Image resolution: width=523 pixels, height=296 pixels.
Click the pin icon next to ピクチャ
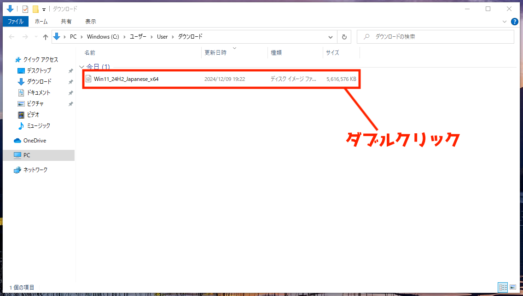pyautogui.click(x=71, y=104)
